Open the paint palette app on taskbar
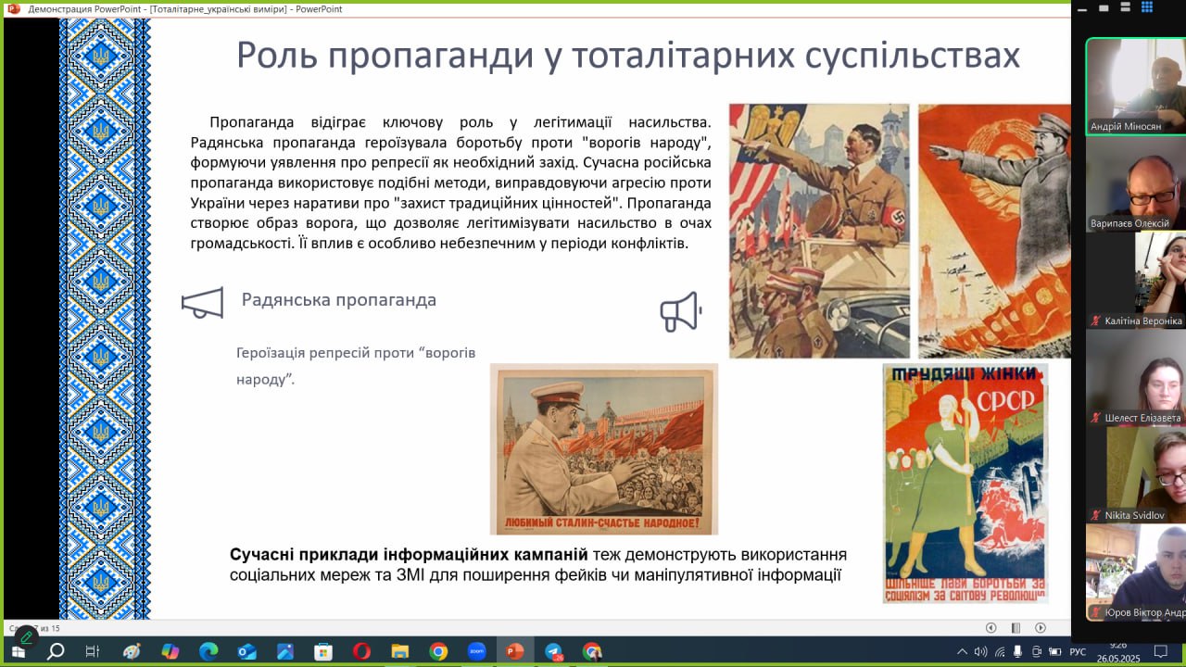This screenshot has width=1186, height=667. pyautogui.click(x=132, y=651)
